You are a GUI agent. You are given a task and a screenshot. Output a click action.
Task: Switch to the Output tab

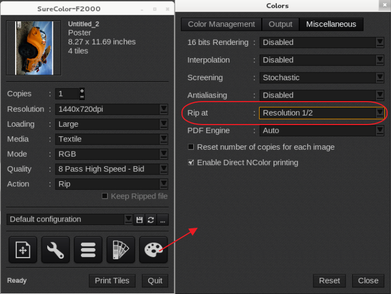[280, 24]
